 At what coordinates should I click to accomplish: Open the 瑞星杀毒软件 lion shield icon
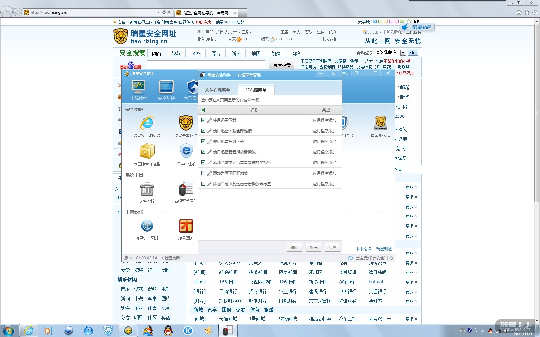(x=186, y=123)
